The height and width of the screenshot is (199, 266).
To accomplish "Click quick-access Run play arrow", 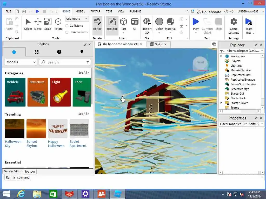I will 37,11.
